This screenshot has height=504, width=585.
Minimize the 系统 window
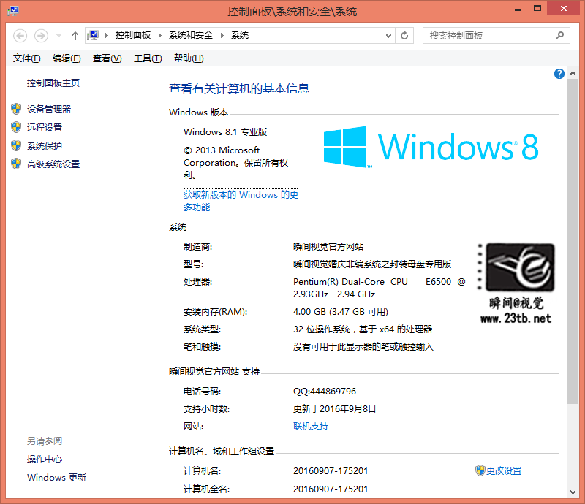coord(518,9)
